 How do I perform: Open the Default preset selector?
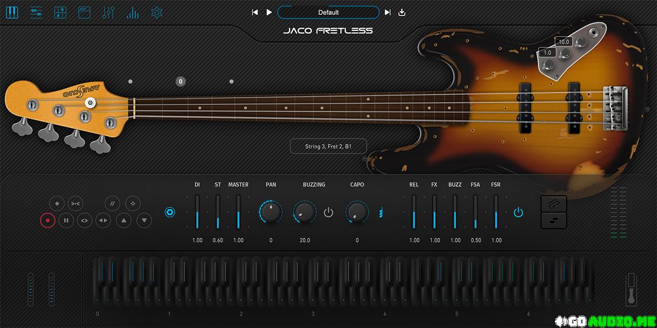(x=328, y=12)
